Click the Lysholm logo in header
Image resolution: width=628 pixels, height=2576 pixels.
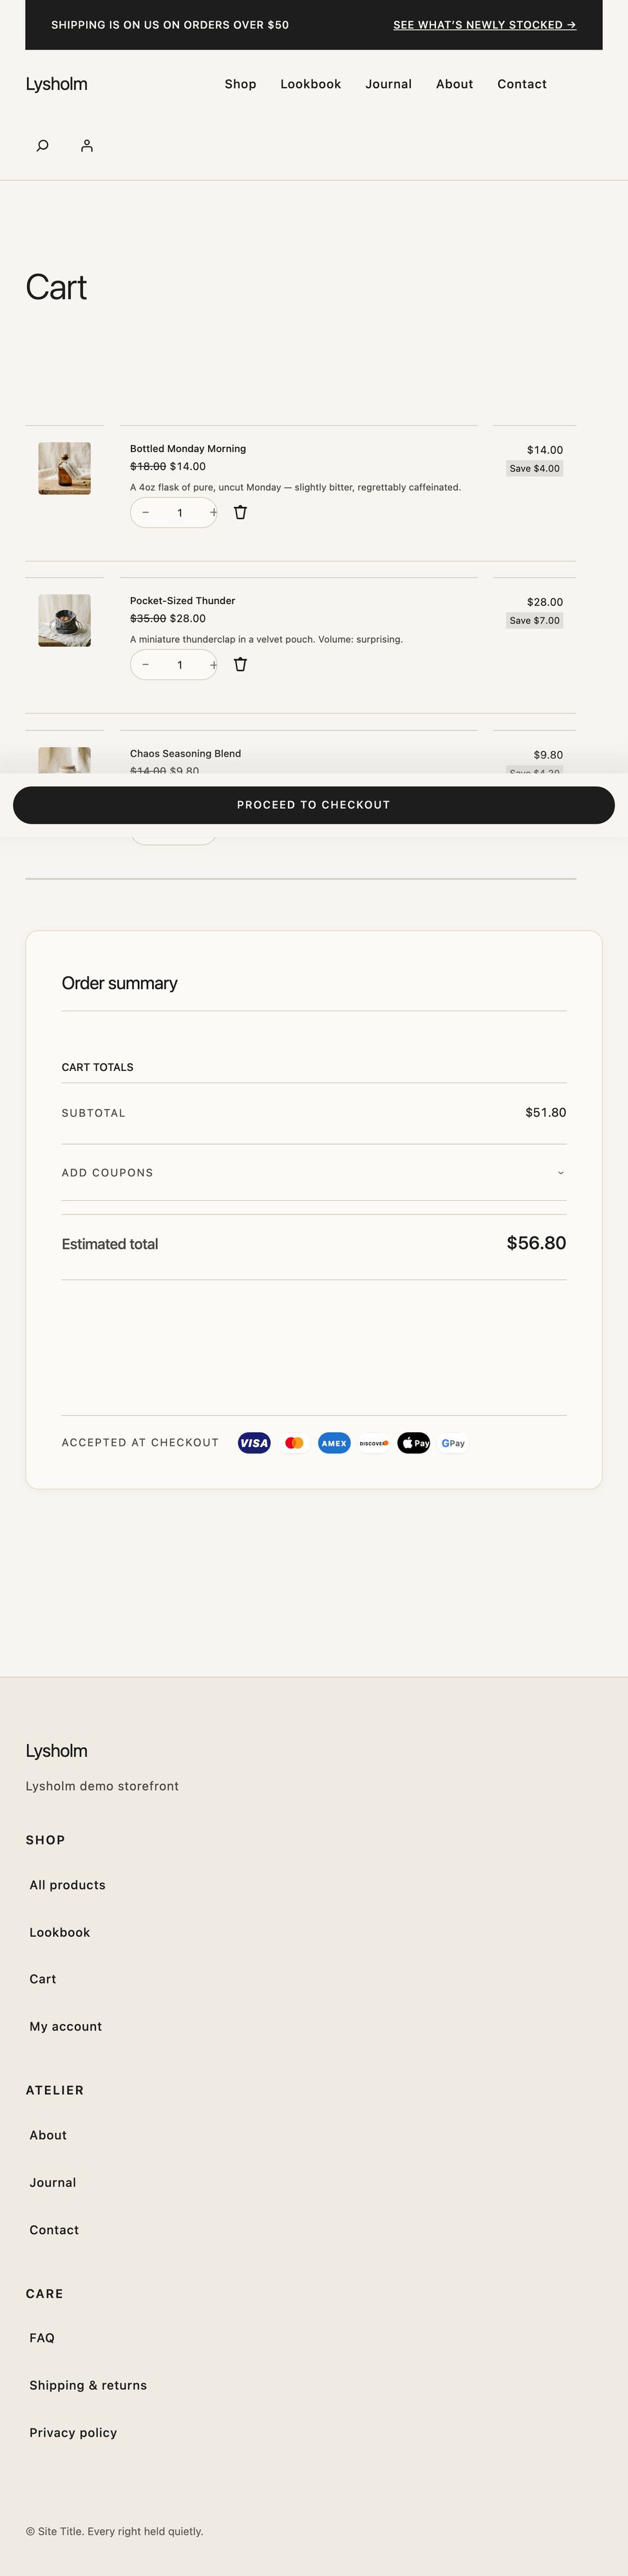(x=56, y=84)
